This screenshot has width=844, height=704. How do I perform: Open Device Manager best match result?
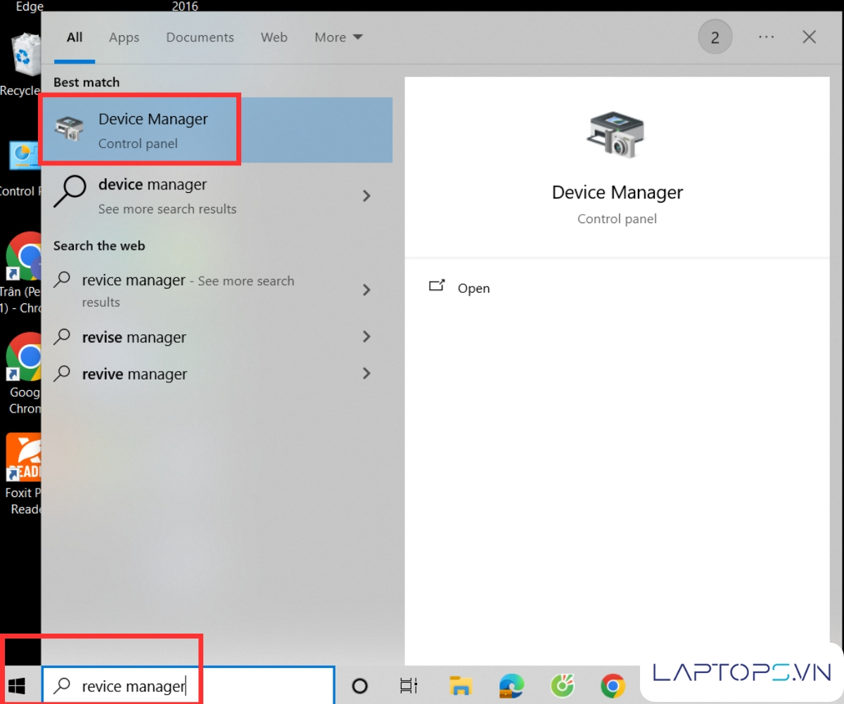tap(153, 130)
